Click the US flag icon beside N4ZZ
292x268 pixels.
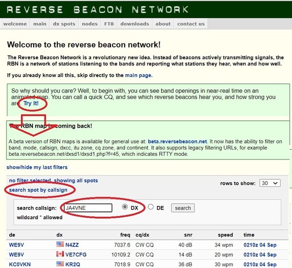tap(60, 244)
